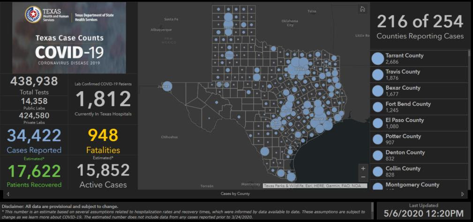The width and height of the screenshot is (473, 222).
Task: Click the previous arrow at bottom left
Action: pos(8,194)
